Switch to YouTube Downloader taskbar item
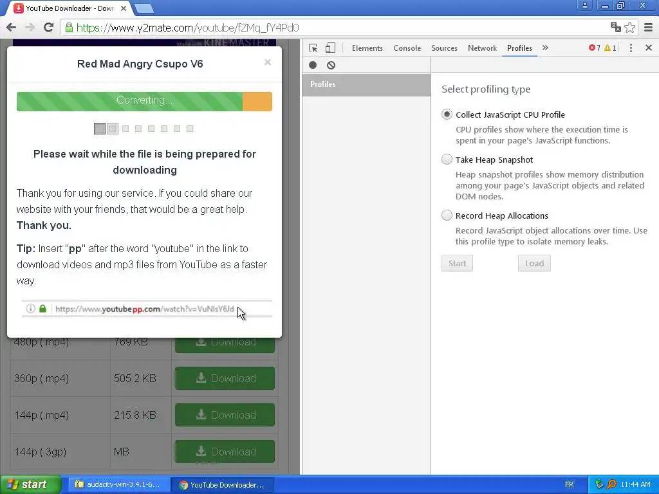The height and width of the screenshot is (494, 659). coord(222,484)
